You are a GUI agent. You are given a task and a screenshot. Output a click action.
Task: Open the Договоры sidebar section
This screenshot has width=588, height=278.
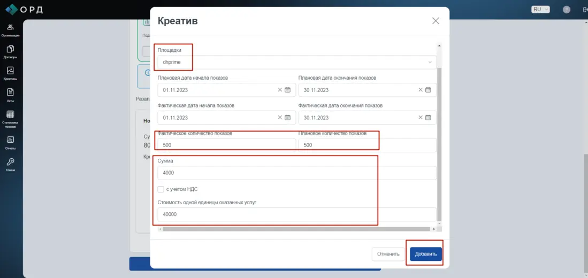click(x=10, y=51)
